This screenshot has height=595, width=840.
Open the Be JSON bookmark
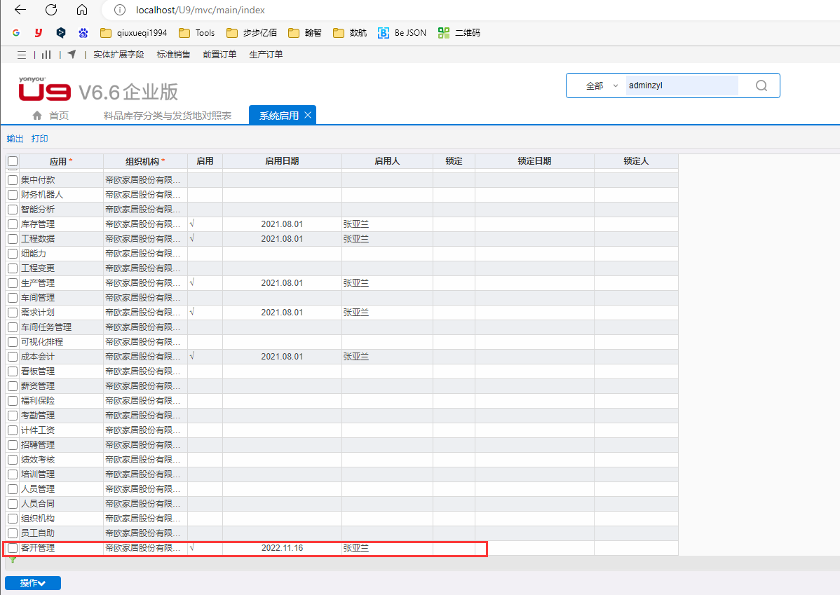[x=402, y=33]
